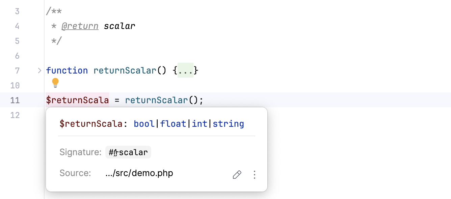The image size is (451, 199).
Task: Click the #scalar signature chip
Action: click(x=128, y=152)
